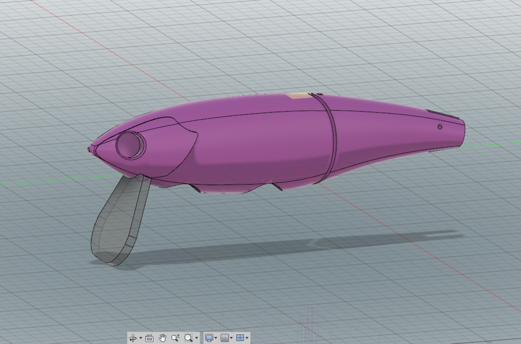Screen dimensions: 521x344
Task: Expand the Display Settings dropdown arrow
Action: pyautogui.click(x=216, y=338)
